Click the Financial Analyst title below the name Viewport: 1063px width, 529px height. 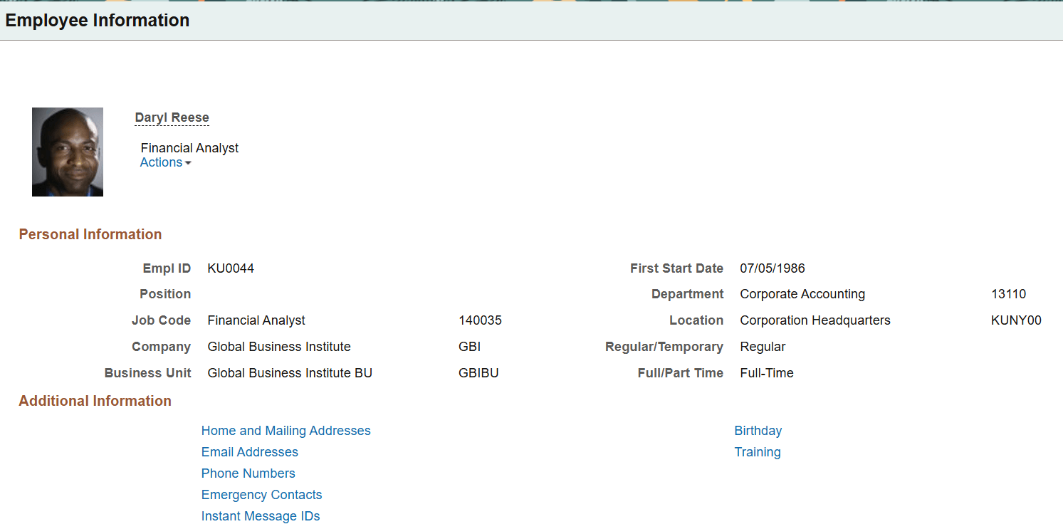click(x=189, y=148)
